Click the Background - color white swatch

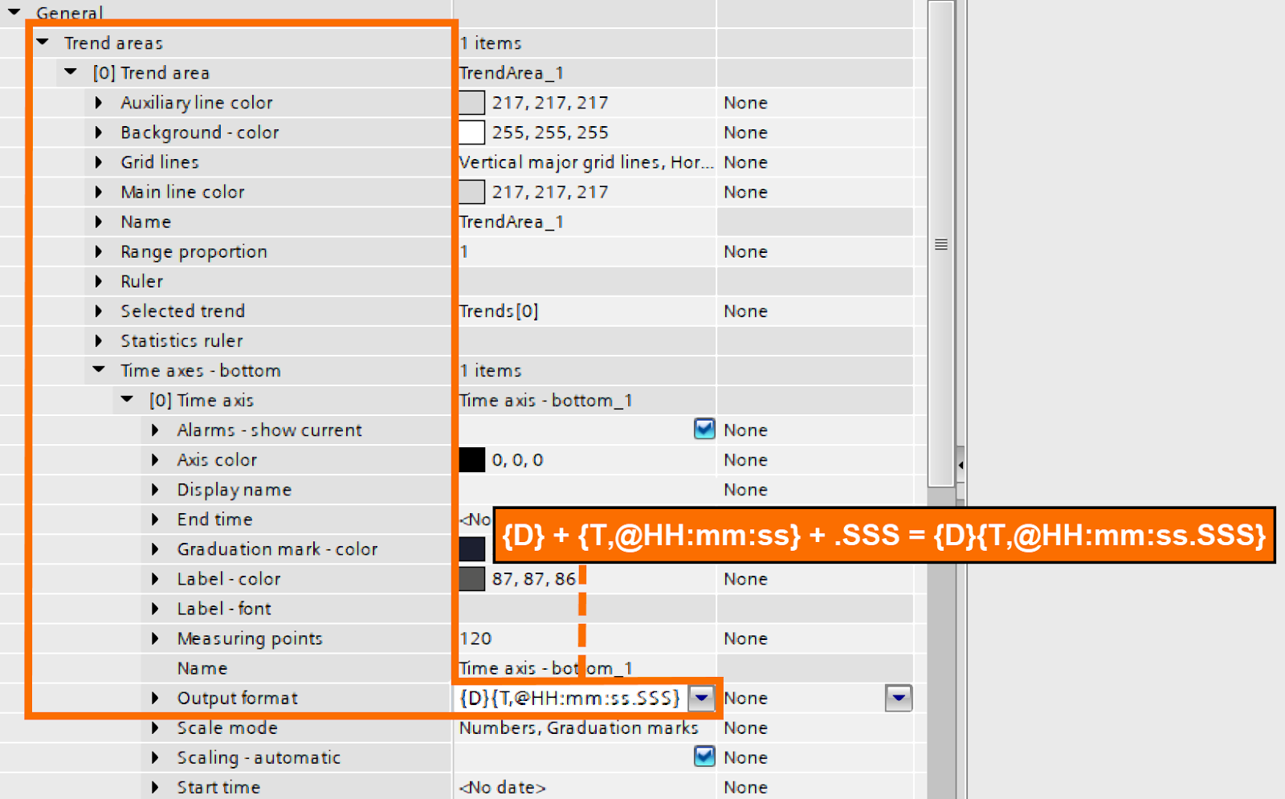(x=472, y=132)
